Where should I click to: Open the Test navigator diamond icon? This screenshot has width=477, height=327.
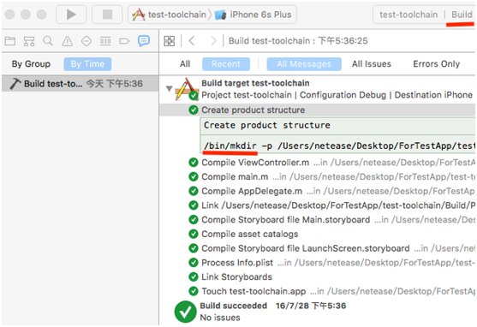tap(86, 41)
